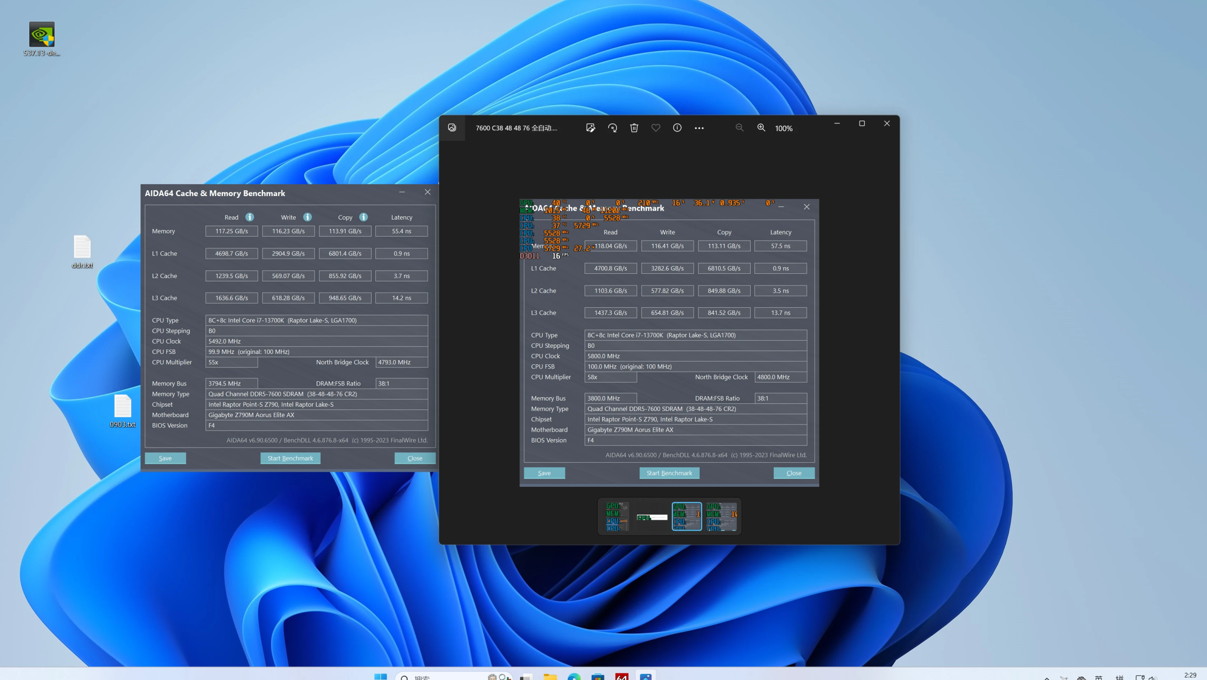The width and height of the screenshot is (1207, 680).
Task: Open Microsoft Store from the taskbar
Action: (598, 677)
